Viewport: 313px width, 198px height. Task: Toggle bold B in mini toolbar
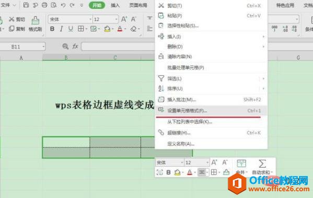coord(168,172)
